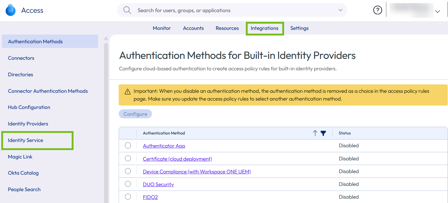Screen dimensions: 448x203
Task: Click the Access logo icon
Action: pyautogui.click(x=11, y=10)
